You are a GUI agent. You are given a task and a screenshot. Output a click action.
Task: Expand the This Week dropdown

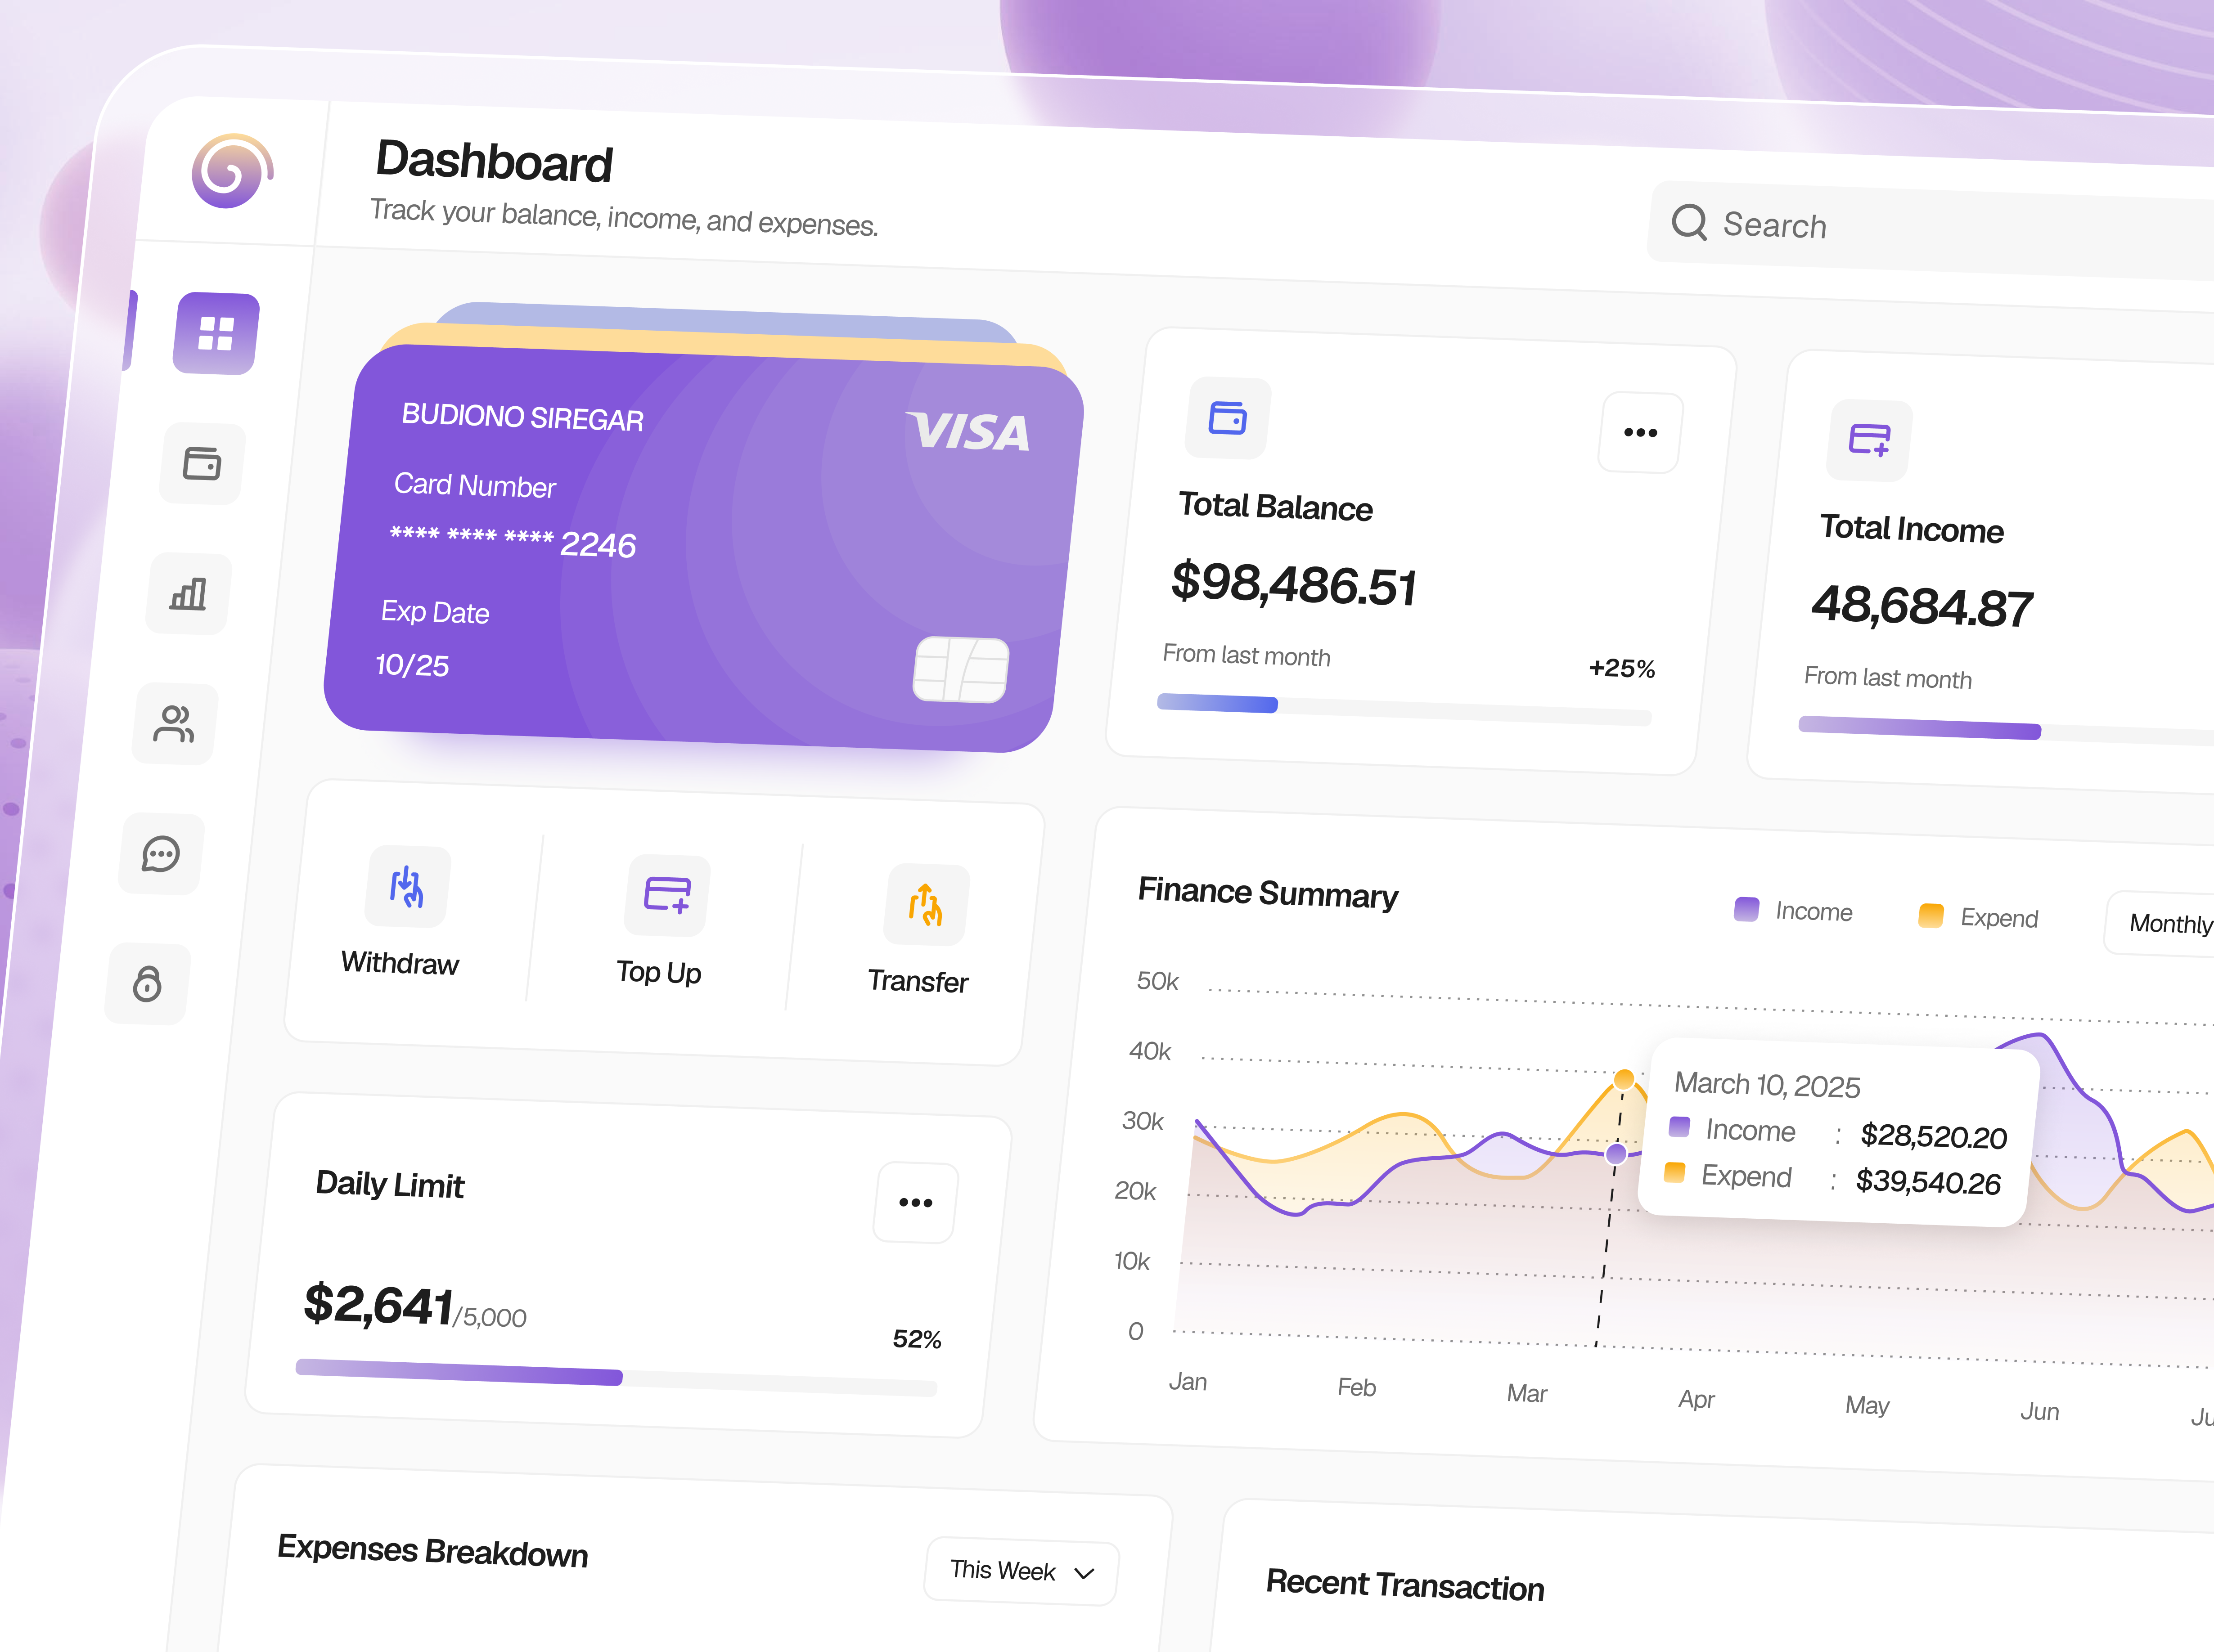coord(1021,1572)
